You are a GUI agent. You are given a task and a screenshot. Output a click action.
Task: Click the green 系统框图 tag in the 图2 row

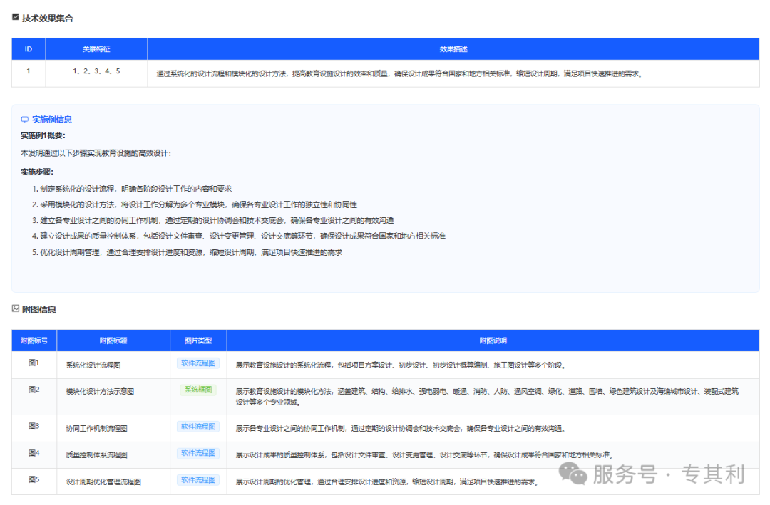point(198,390)
